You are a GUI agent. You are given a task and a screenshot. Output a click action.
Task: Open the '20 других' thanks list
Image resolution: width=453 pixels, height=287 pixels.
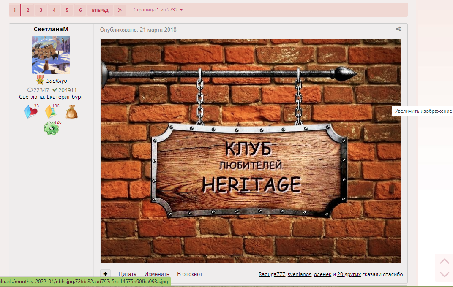click(349, 274)
